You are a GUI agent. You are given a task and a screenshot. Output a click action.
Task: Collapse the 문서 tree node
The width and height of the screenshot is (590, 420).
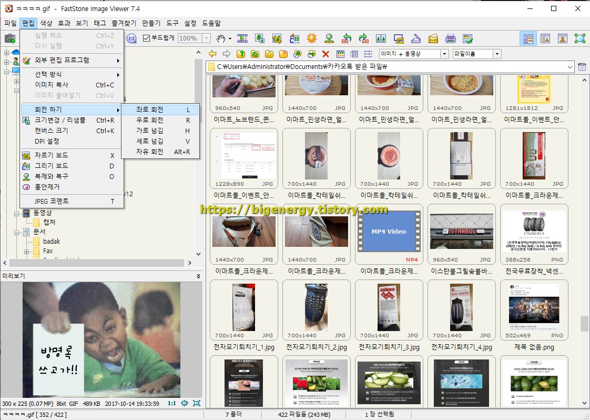[x=16, y=233]
